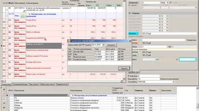Tick checkbox in section row 'Материалы, не учтенные ценником'
The width and height of the screenshot is (199, 111).
click(7, 16)
